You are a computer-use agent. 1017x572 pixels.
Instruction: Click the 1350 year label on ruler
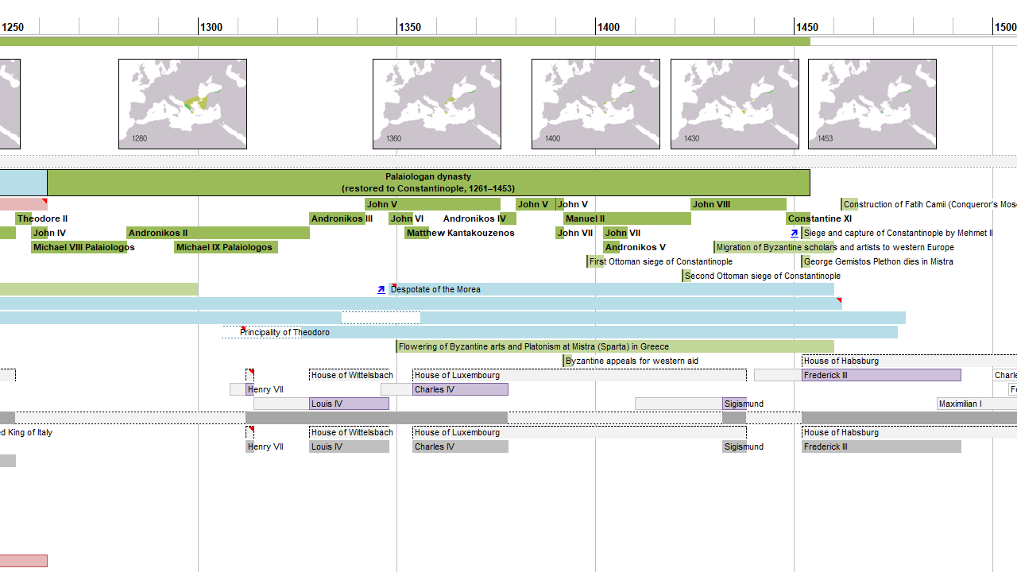410,27
